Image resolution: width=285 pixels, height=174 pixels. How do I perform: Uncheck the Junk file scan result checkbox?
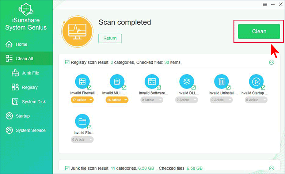pos(67,168)
